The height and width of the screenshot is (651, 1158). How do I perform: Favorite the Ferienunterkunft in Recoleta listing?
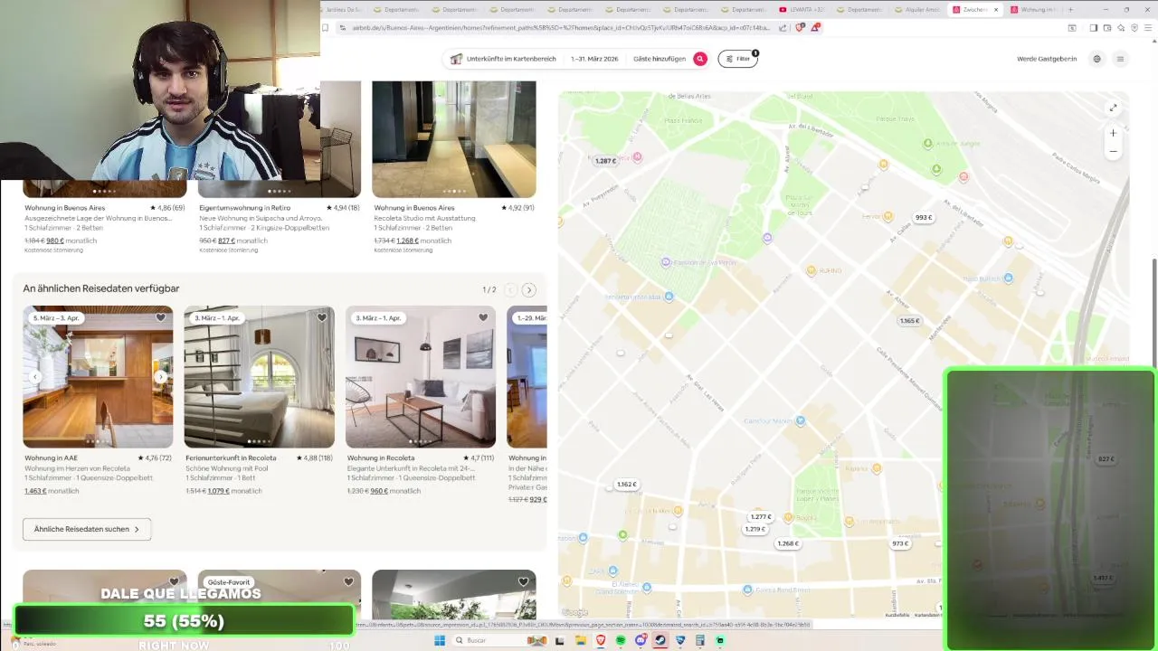(x=321, y=317)
